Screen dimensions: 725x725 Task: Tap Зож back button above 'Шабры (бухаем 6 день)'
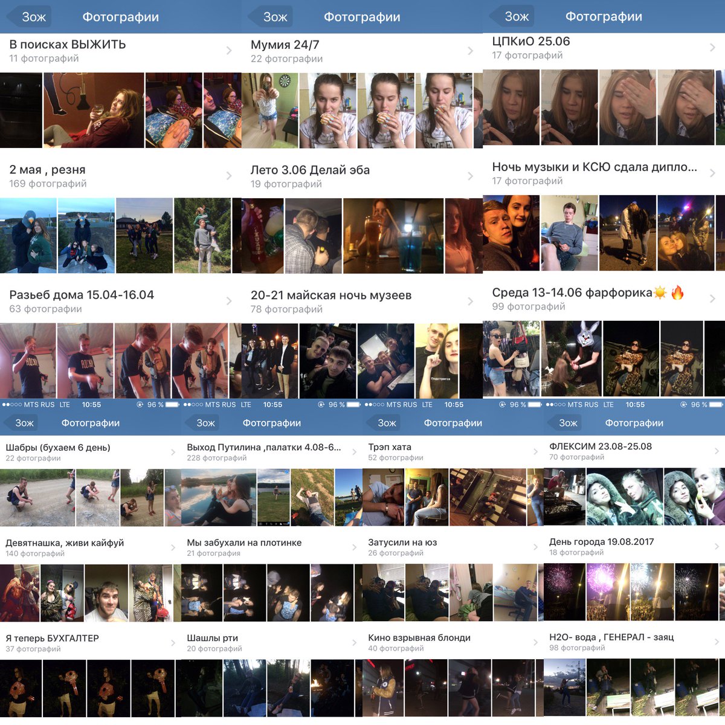21,423
